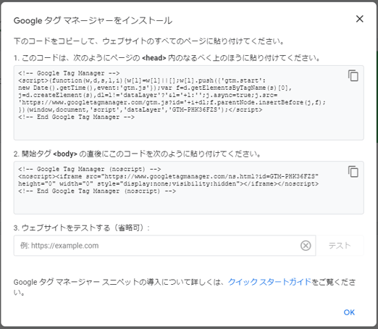Click the ns.html iframe src line

click(x=168, y=176)
